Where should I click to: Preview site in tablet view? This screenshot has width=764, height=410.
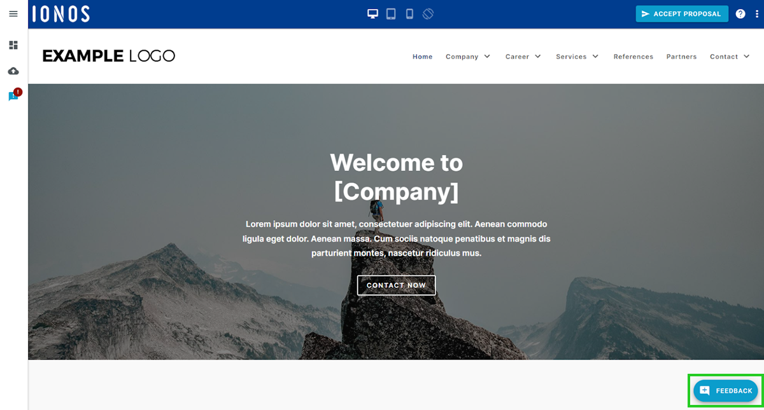[x=390, y=13]
